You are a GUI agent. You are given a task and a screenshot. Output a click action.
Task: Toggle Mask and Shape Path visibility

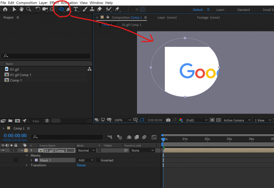point(142,120)
